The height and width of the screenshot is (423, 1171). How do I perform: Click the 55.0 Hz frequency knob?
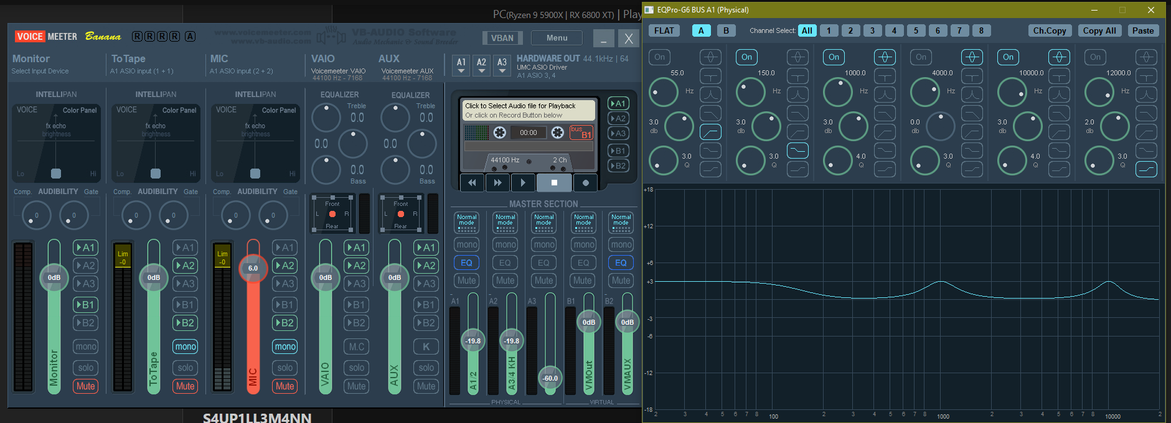[664, 93]
